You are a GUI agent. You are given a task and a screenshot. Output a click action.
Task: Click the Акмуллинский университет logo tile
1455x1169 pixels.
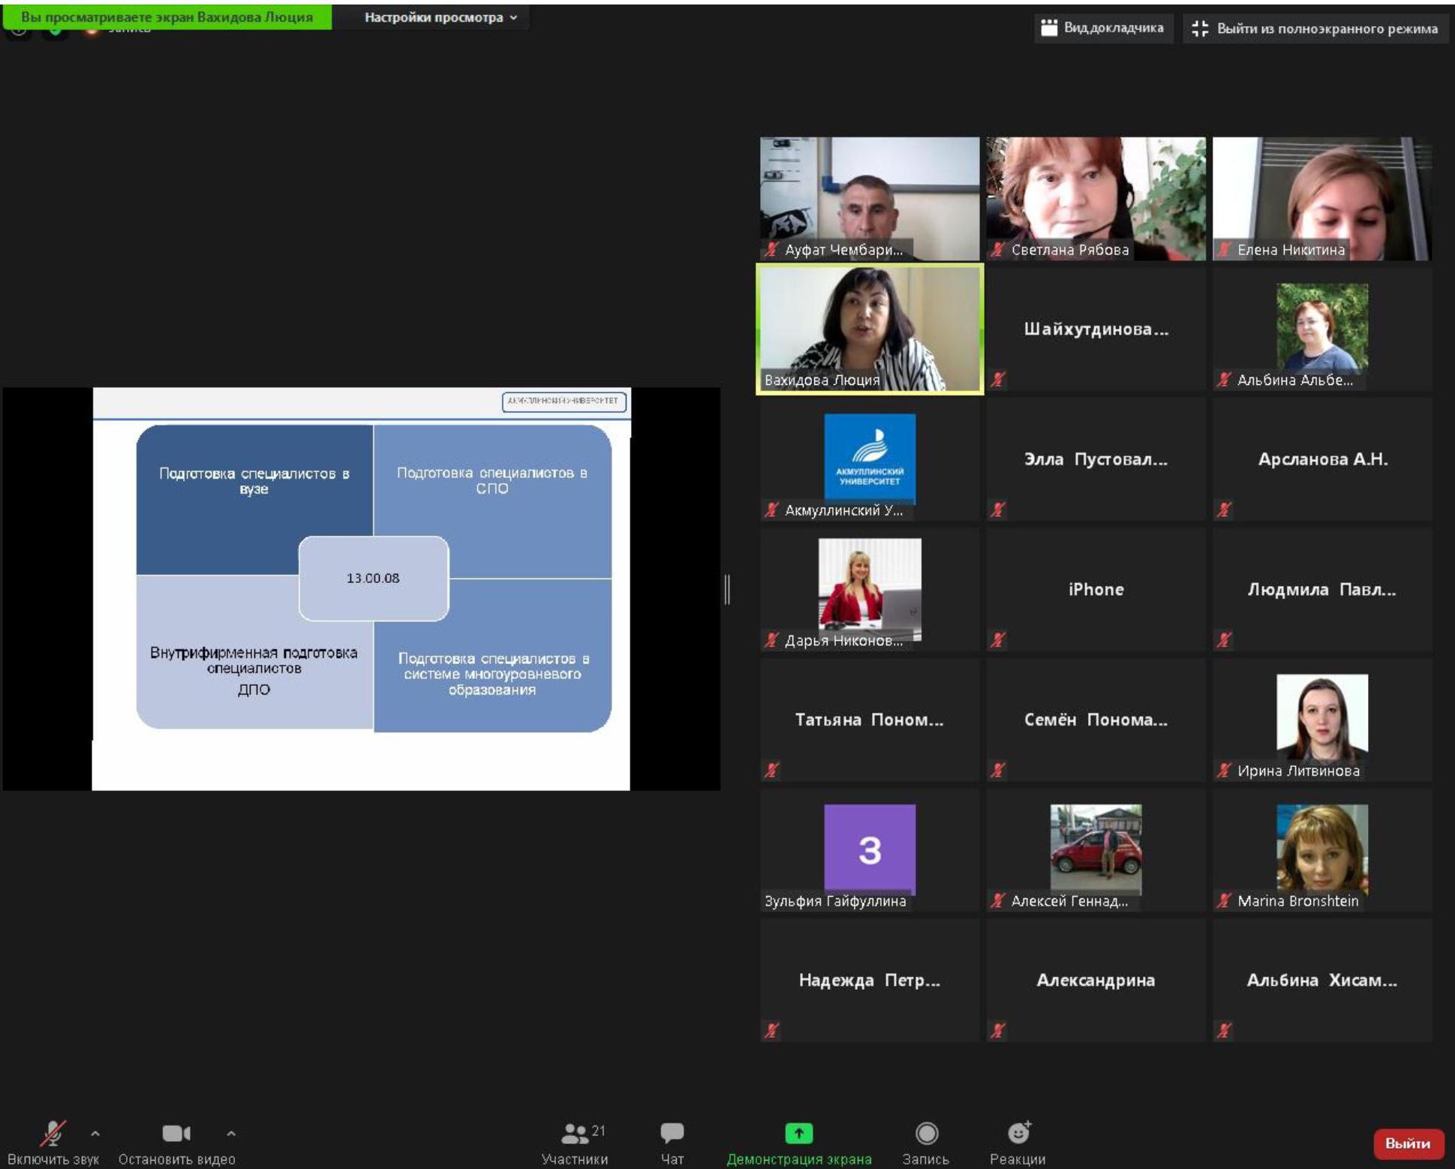tap(869, 457)
